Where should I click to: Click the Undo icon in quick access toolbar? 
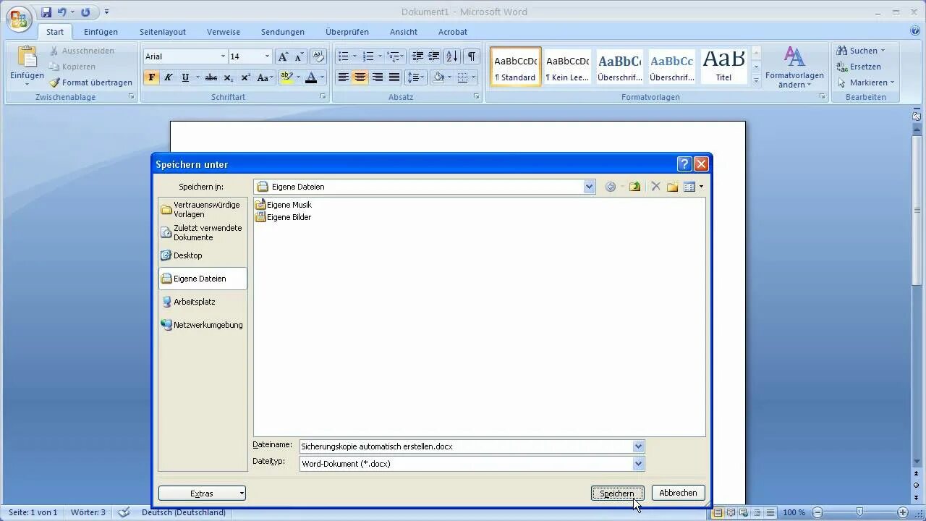62,12
